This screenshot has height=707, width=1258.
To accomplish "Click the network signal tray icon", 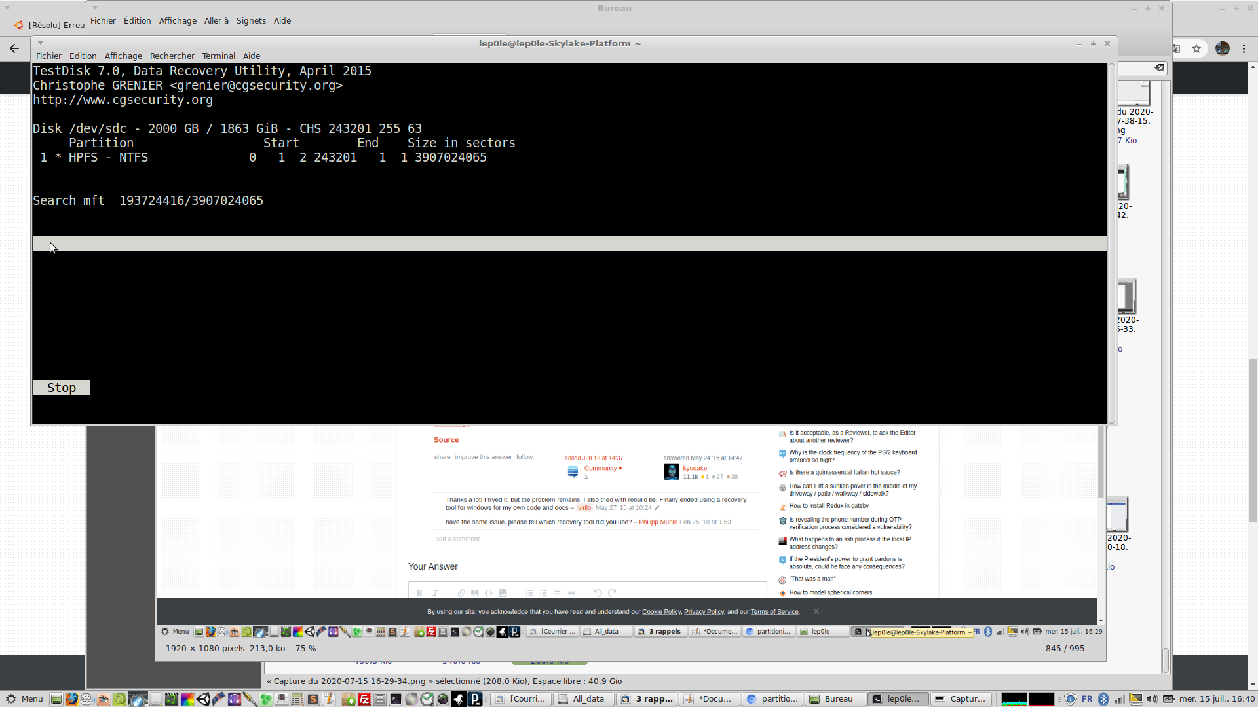I will 1120,699.
